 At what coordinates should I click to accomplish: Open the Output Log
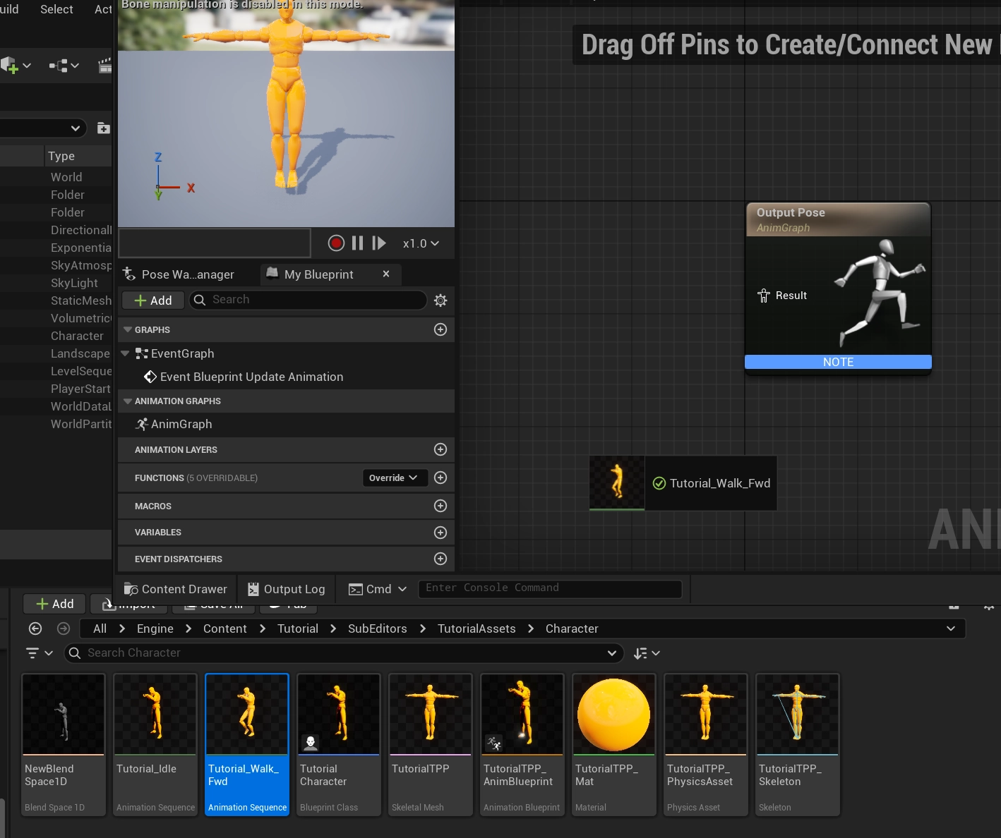(x=287, y=589)
